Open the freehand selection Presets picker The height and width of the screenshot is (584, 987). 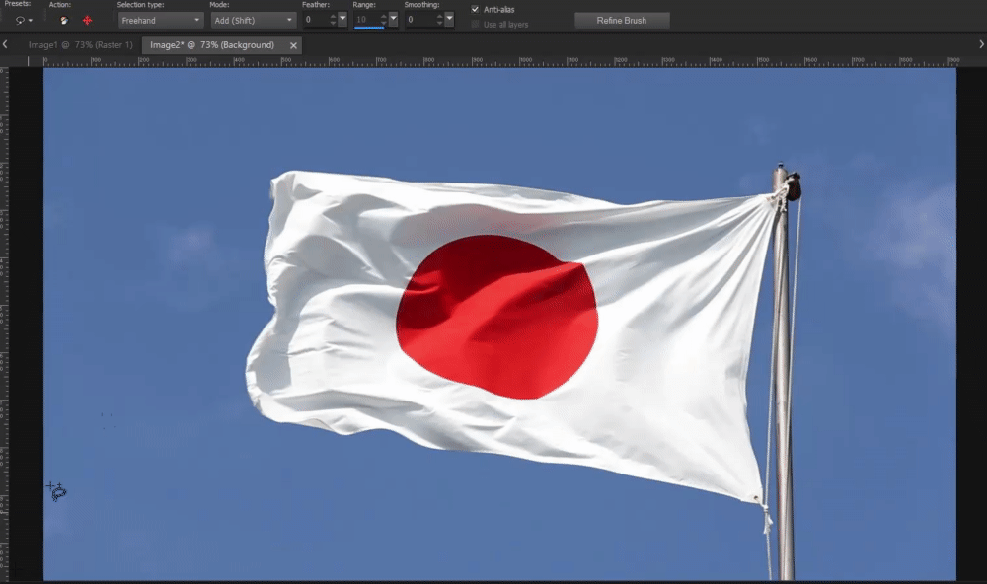(24, 20)
